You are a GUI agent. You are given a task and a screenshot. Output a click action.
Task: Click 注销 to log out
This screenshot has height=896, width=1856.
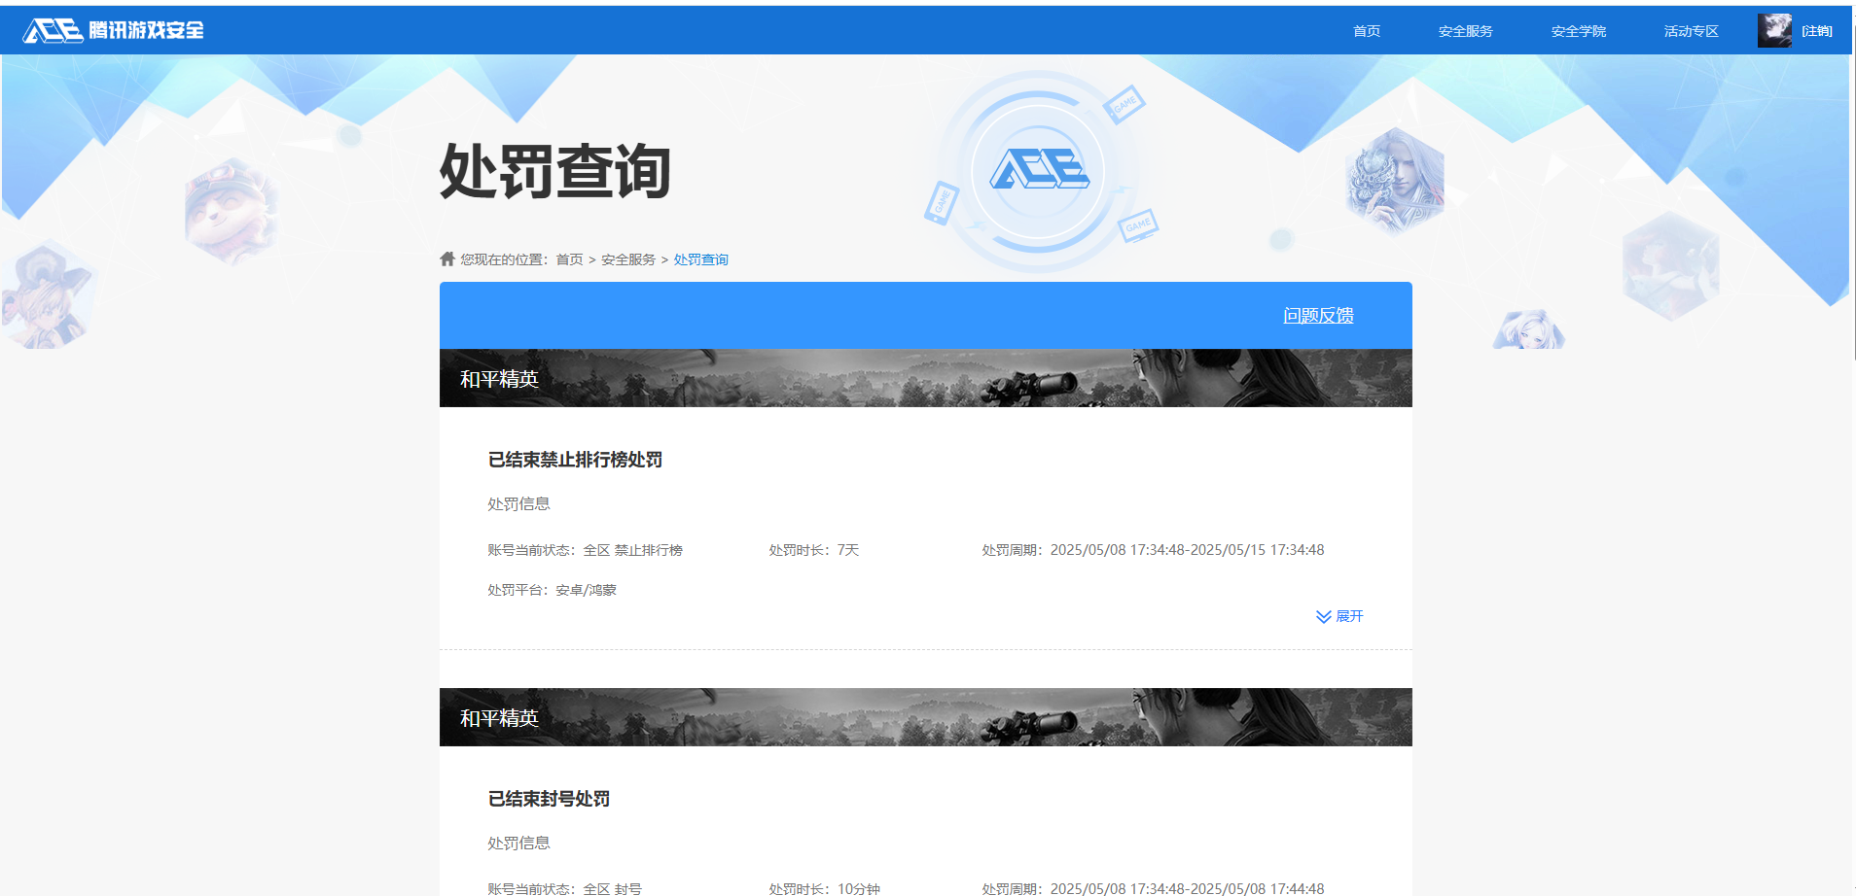point(1817,30)
